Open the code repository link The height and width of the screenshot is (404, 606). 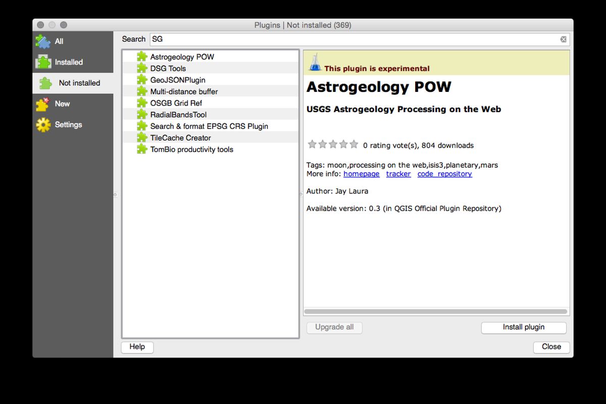click(x=444, y=174)
